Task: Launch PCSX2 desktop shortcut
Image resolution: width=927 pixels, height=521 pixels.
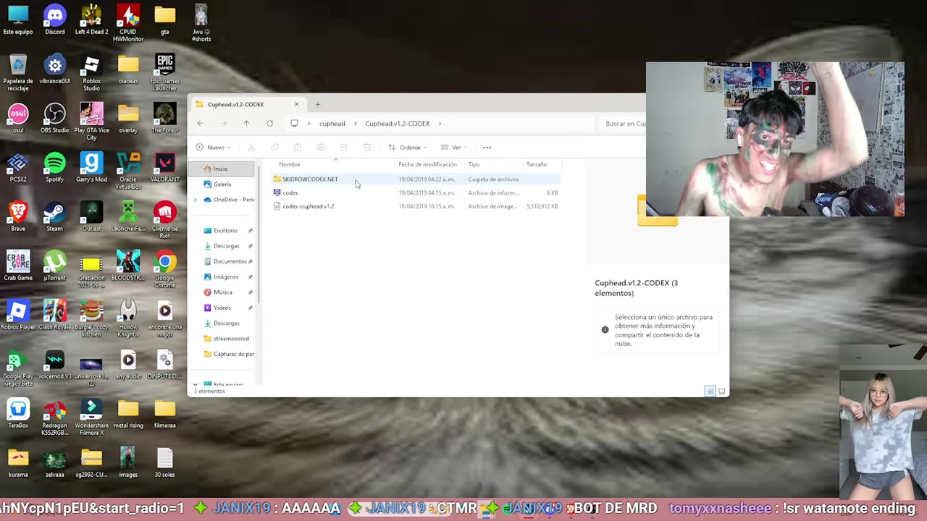Action: coord(18,167)
